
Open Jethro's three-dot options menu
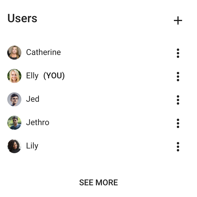click(178, 123)
